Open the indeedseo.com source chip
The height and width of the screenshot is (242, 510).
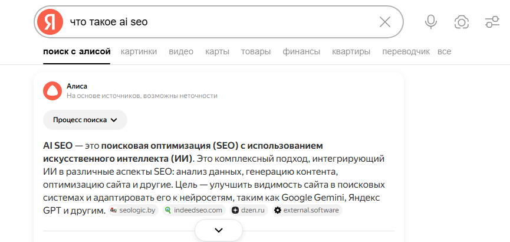[194, 210]
